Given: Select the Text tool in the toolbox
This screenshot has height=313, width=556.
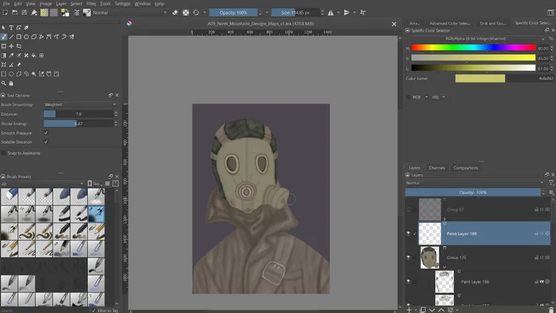Looking at the screenshot, I should pyautogui.click(x=11, y=28).
